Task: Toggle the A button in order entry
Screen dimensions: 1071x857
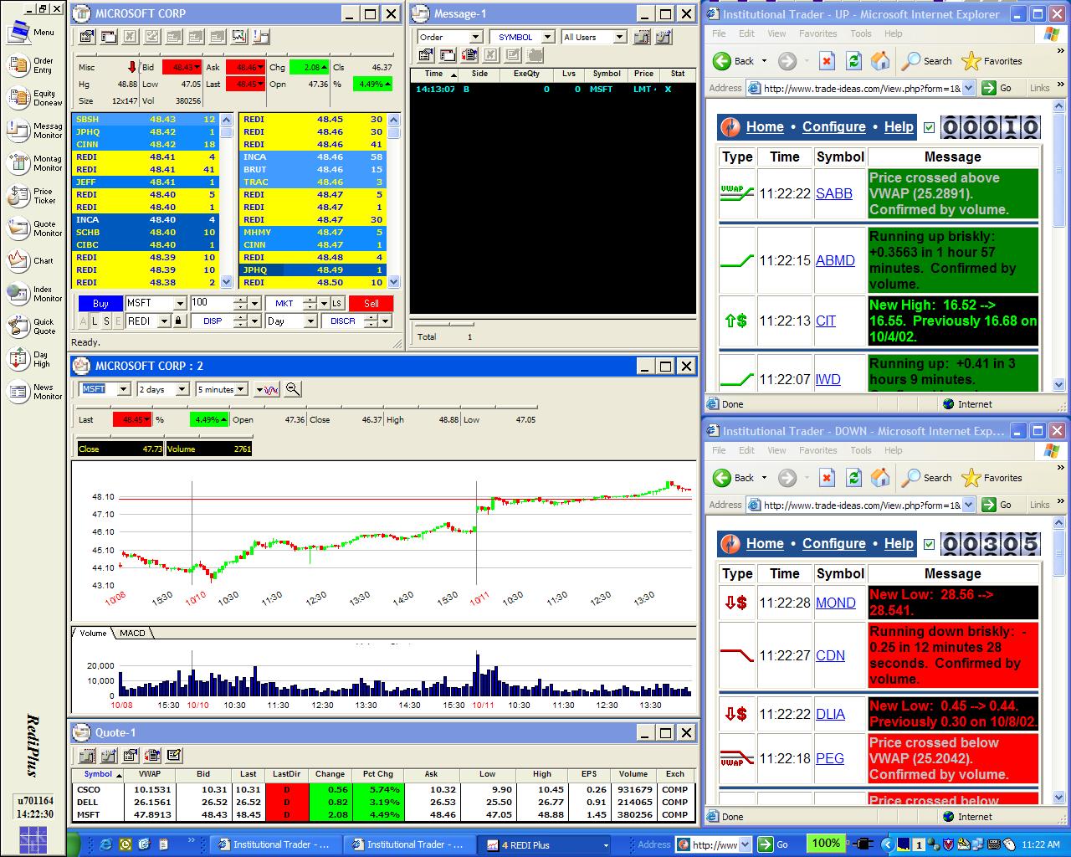Action: (x=83, y=321)
